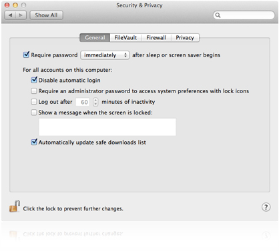Close the window with the red button
Screen dimensions: 279x251
pos(7,5)
